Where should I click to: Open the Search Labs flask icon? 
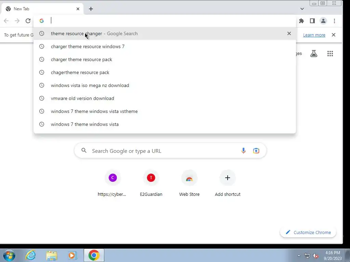[x=314, y=54]
